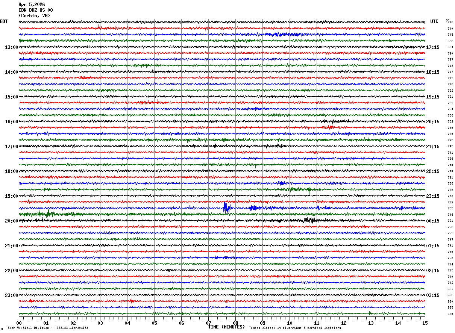
Task: Click the 21:15 UTC time label
Action: click(433, 147)
